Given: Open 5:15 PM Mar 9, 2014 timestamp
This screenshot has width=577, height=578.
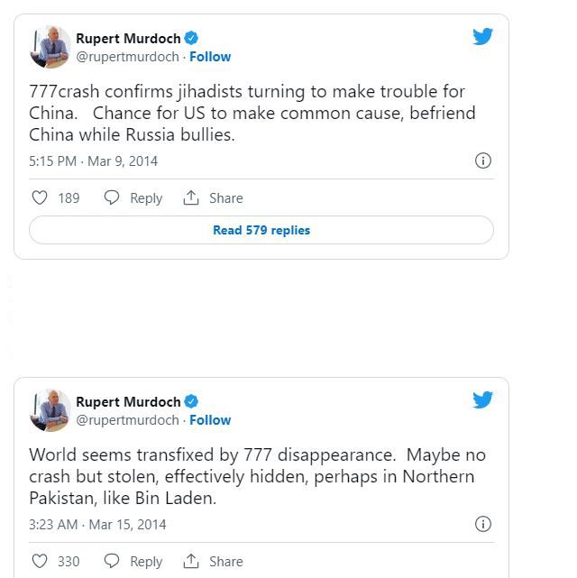Looking at the screenshot, I should click(94, 161).
